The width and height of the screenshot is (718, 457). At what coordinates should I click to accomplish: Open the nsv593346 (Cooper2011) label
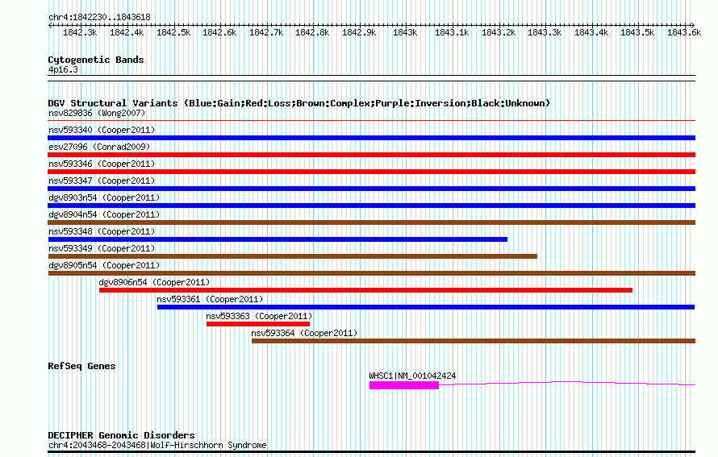pos(102,164)
